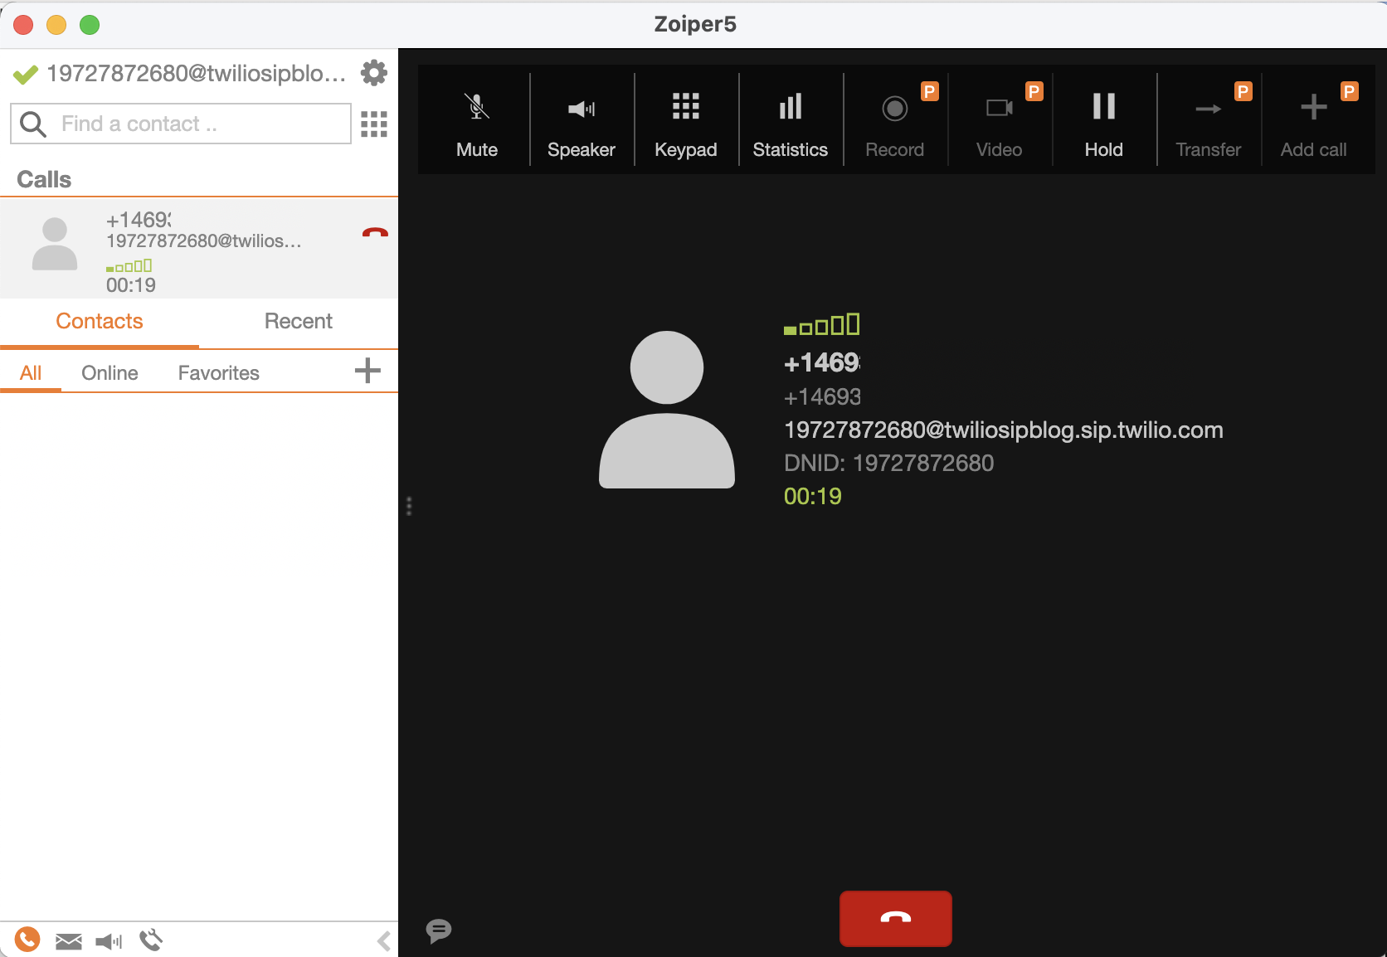Open the dialpad grid next to search
This screenshot has height=957, width=1387.
point(374,124)
